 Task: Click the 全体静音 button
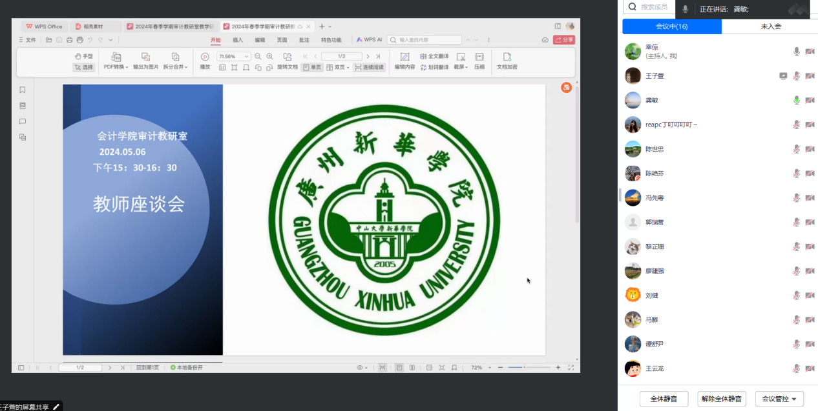tap(664, 399)
